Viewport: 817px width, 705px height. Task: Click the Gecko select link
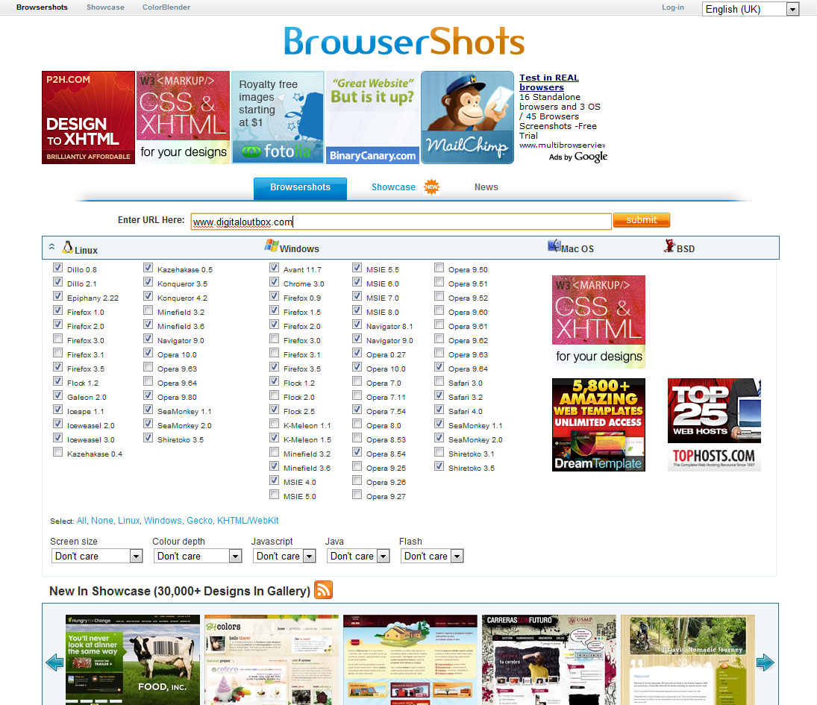199,521
